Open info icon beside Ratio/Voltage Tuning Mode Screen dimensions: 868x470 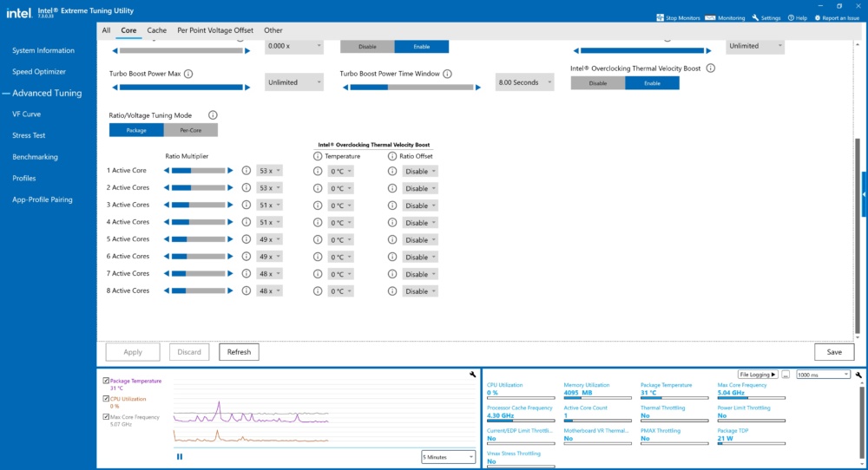pos(213,115)
